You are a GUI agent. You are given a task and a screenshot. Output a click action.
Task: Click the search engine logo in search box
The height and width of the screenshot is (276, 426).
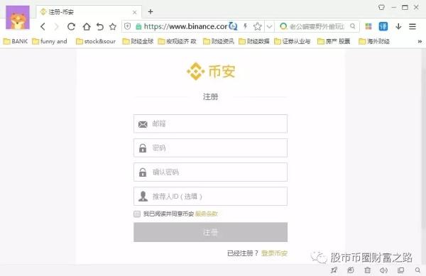point(283,26)
